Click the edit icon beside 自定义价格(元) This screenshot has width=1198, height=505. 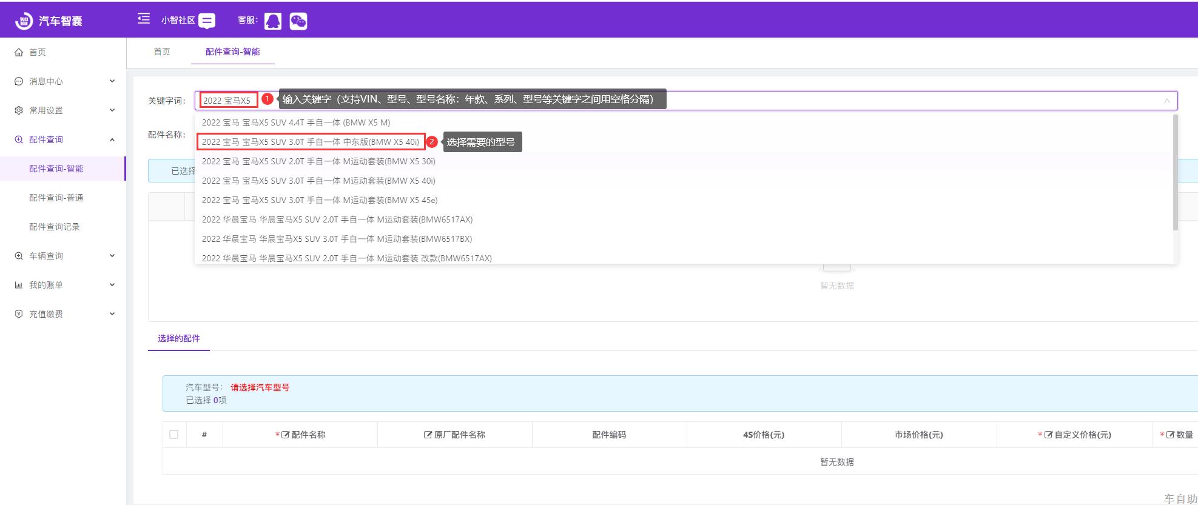click(x=1048, y=435)
